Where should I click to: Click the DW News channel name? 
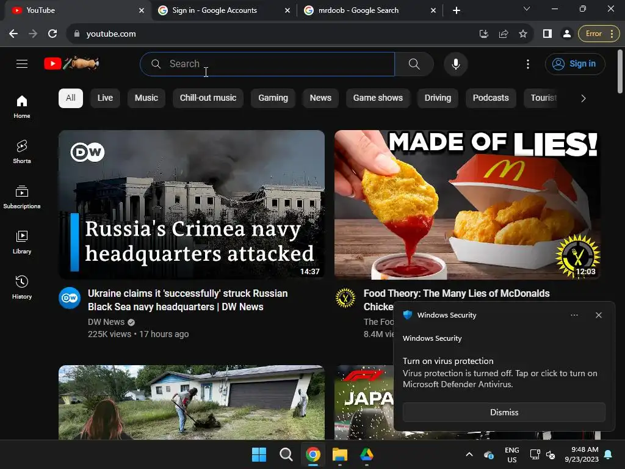click(x=106, y=322)
